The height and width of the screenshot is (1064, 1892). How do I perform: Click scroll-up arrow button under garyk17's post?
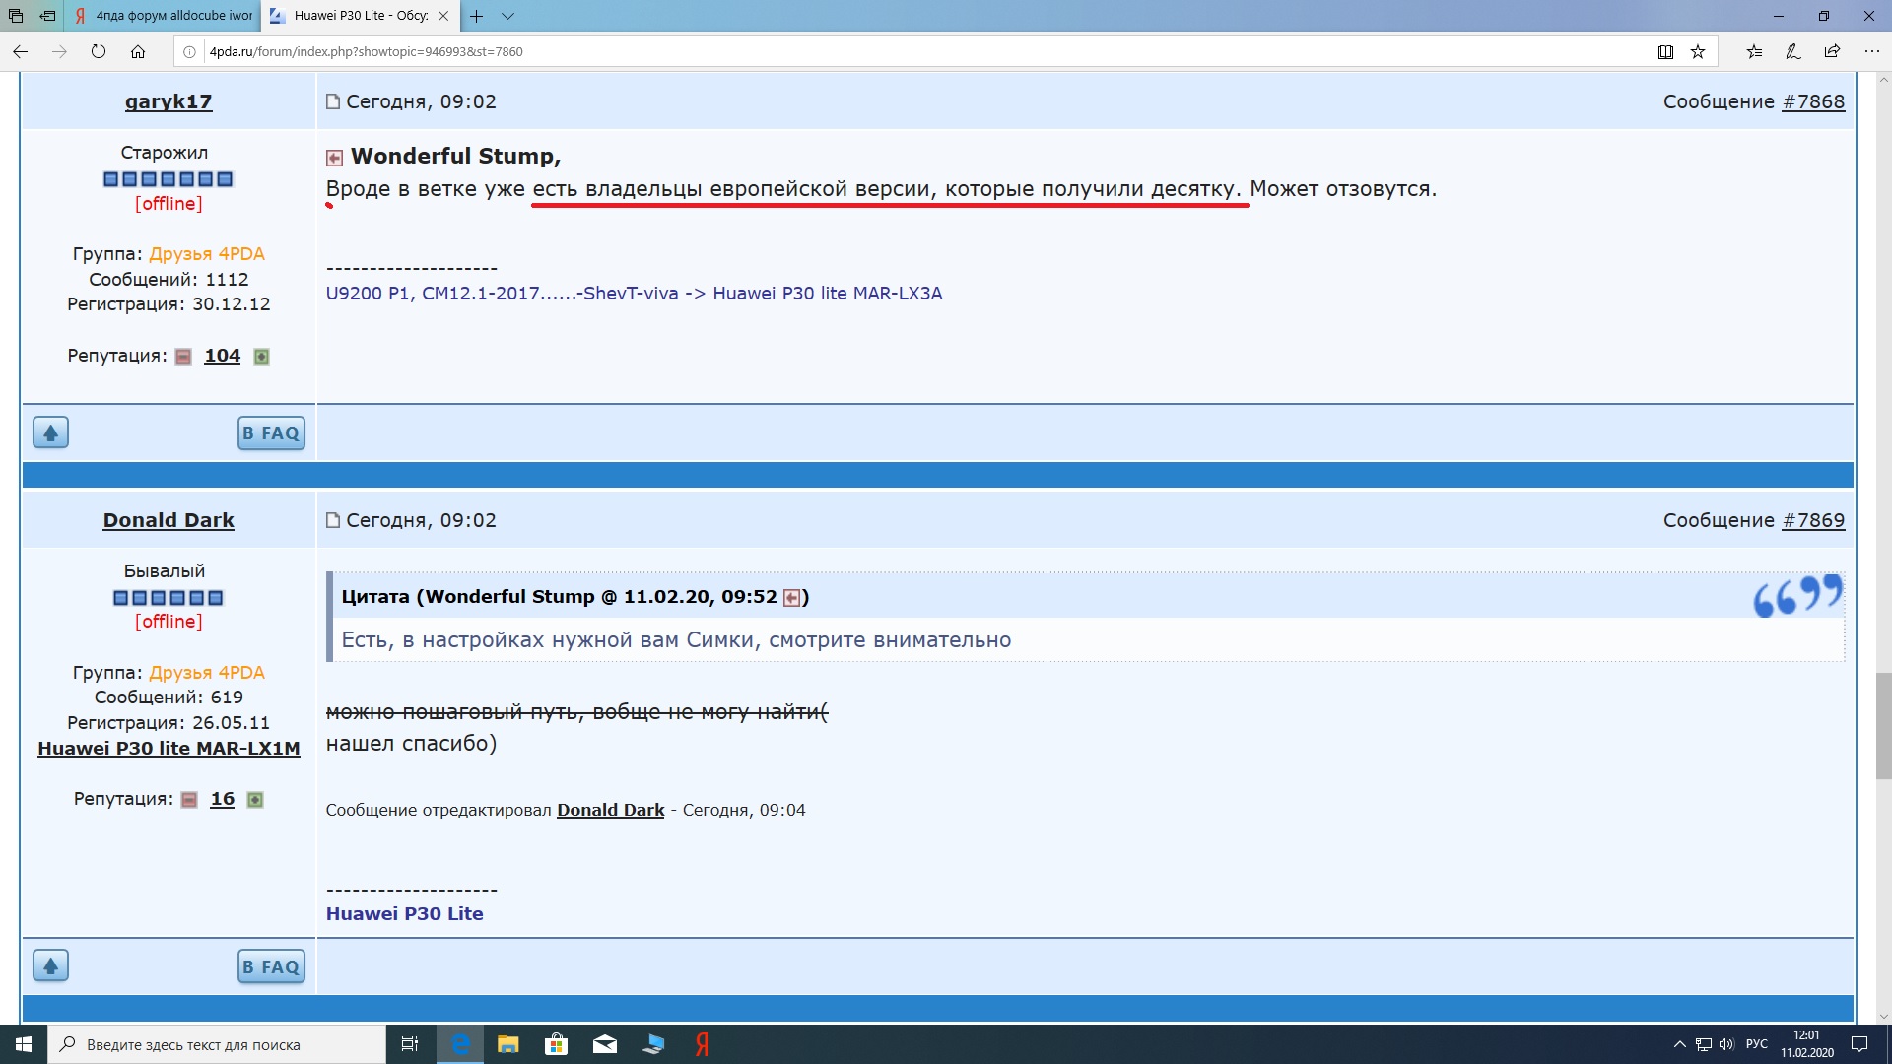[x=50, y=432]
